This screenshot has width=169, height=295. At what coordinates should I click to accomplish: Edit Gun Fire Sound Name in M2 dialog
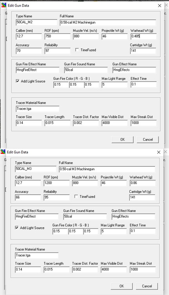tap(86, 70)
